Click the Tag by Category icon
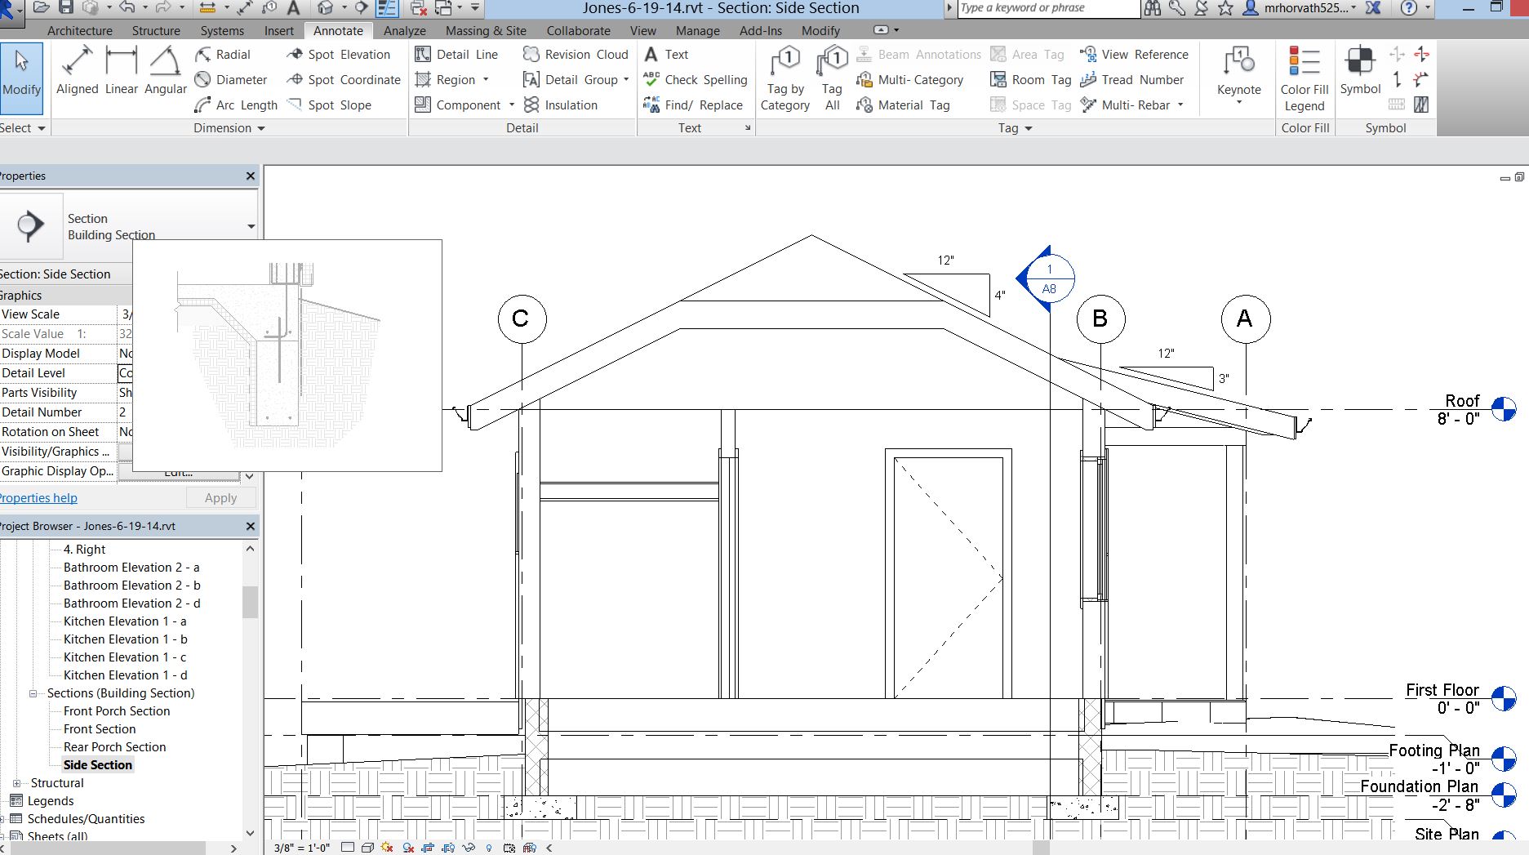Screen dimensions: 1529x855 (x=785, y=78)
